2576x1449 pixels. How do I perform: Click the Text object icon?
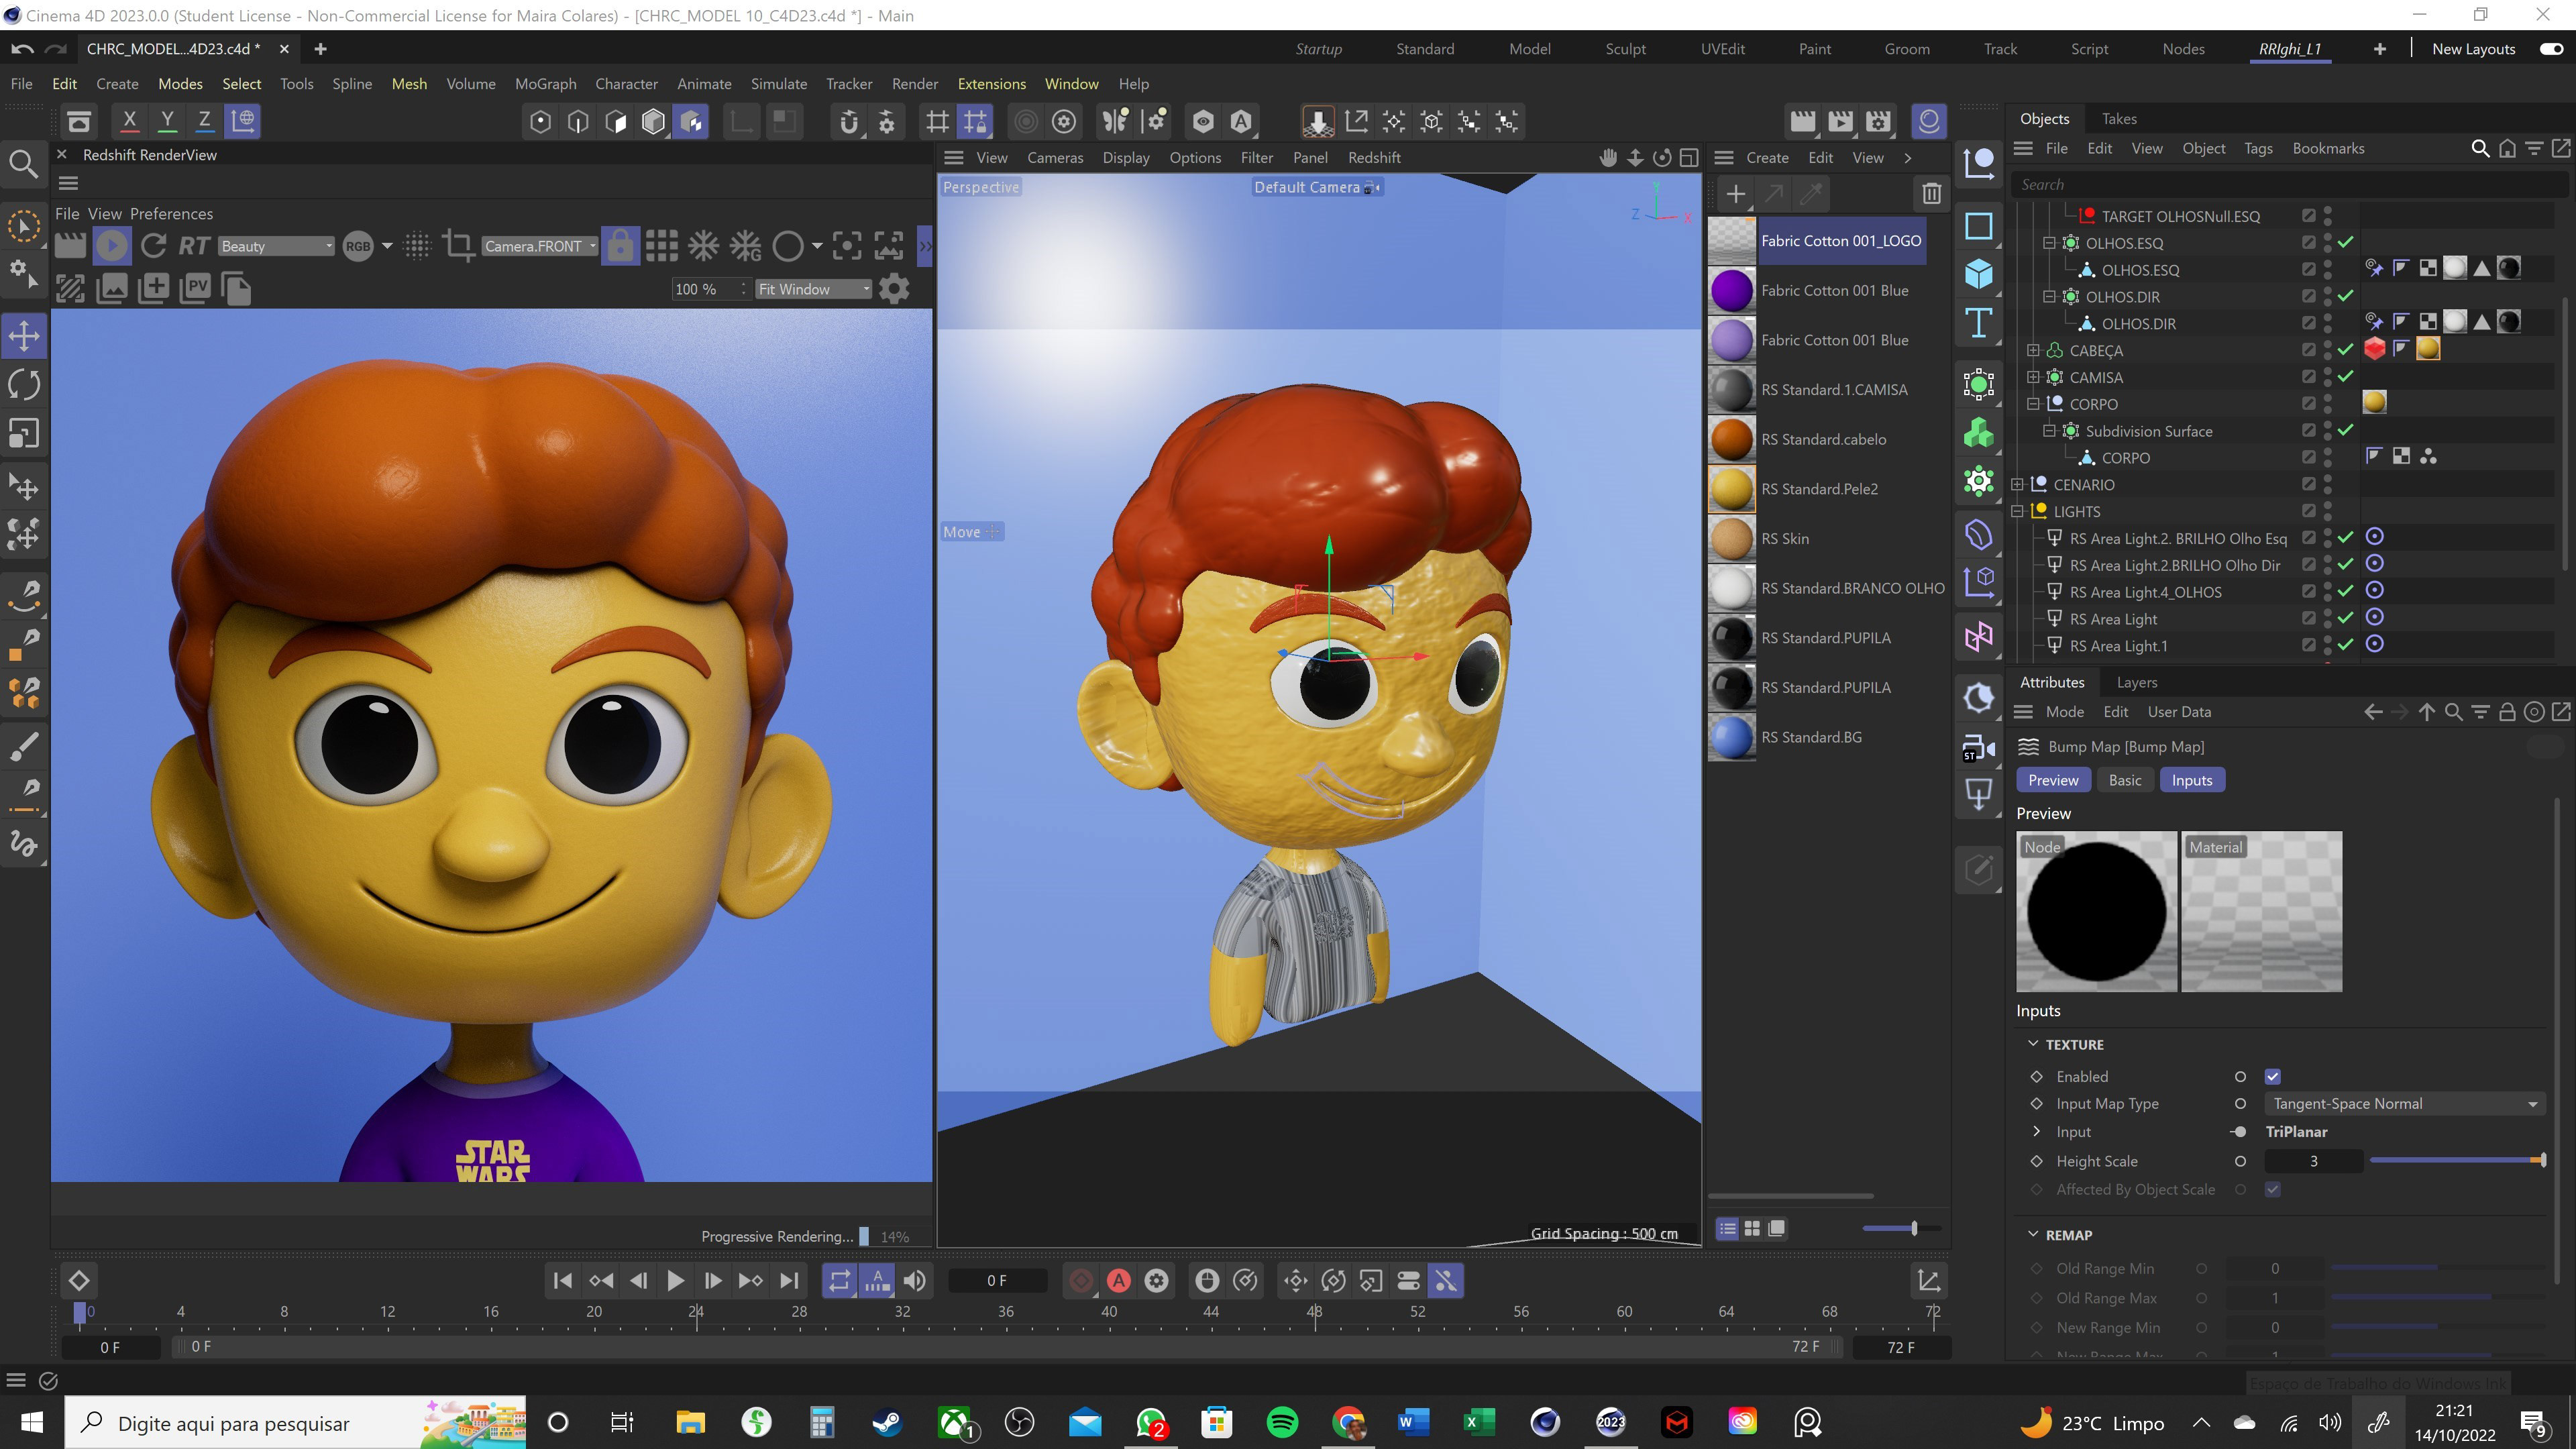tap(1978, 323)
